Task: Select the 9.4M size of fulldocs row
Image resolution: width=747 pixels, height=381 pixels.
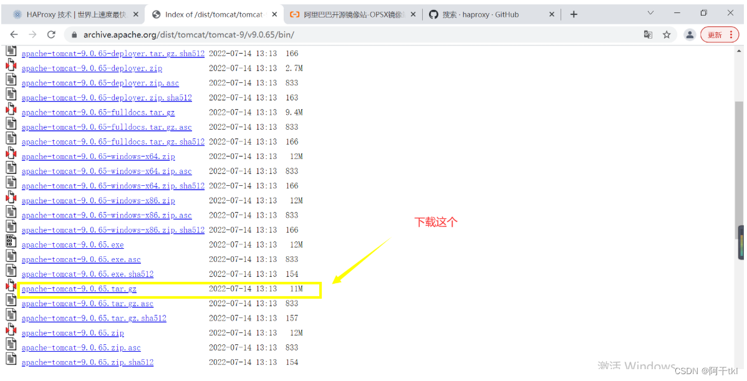Action: [x=294, y=112]
